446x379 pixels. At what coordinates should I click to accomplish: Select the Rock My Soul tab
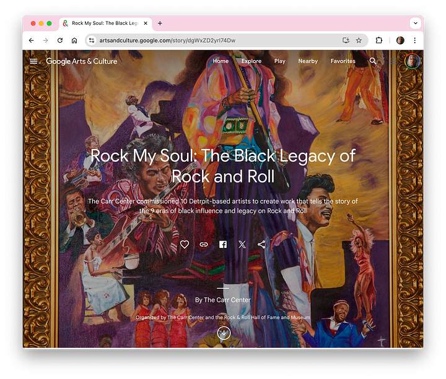105,23
